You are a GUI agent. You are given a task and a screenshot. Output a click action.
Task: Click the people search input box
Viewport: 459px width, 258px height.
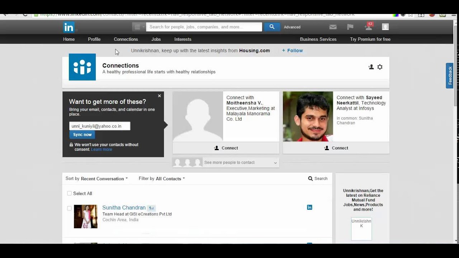pyautogui.click(x=204, y=27)
